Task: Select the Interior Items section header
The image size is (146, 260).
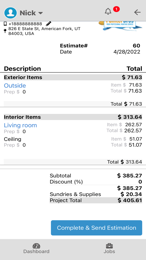Action: coord(73,117)
